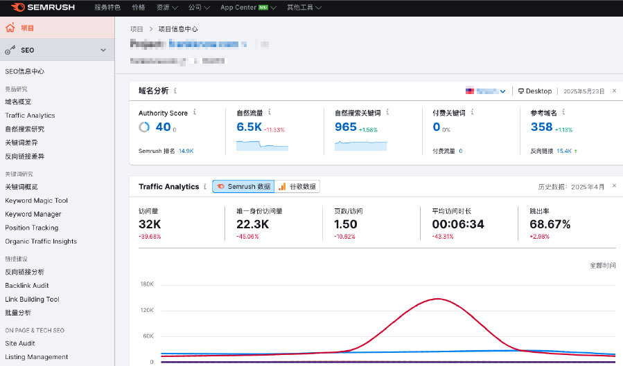Open the country database dropdown
This screenshot has width=623, height=366.
(x=486, y=91)
